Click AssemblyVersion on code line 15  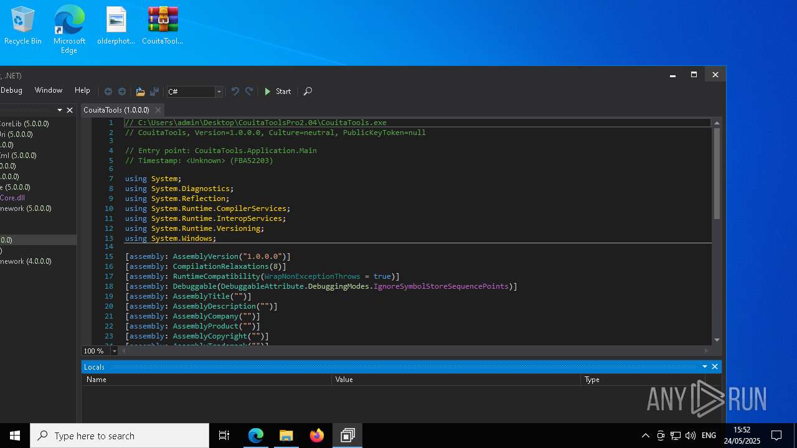click(205, 256)
